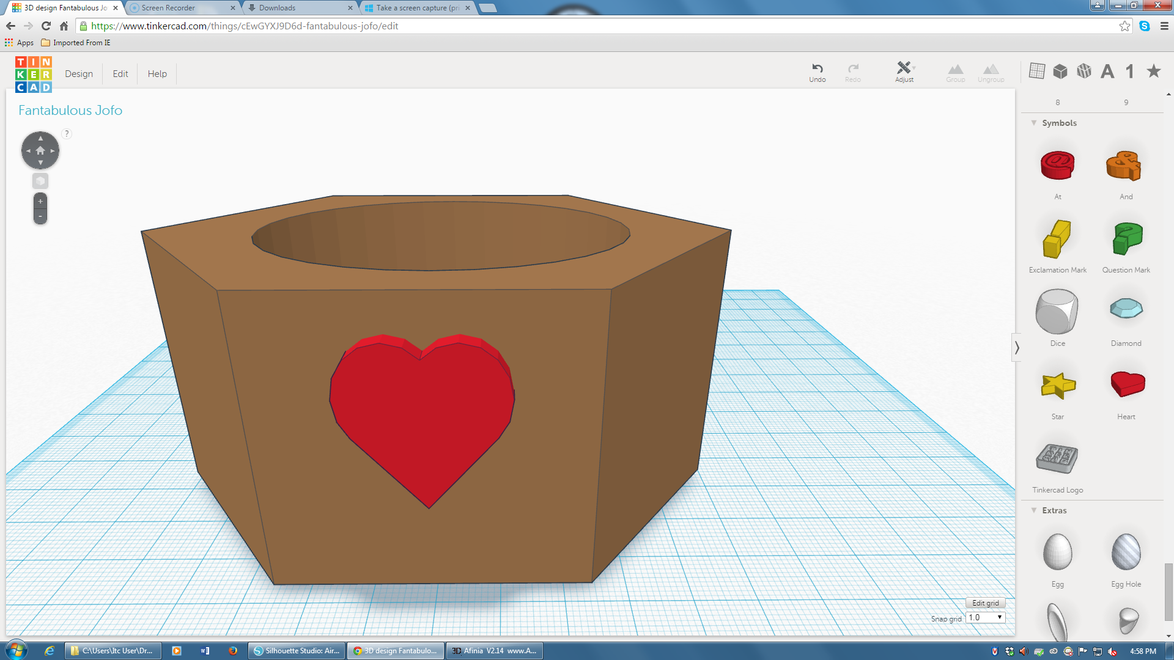The width and height of the screenshot is (1174, 660).
Task: Click the Ungroup shapes icon
Action: [x=991, y=68]
